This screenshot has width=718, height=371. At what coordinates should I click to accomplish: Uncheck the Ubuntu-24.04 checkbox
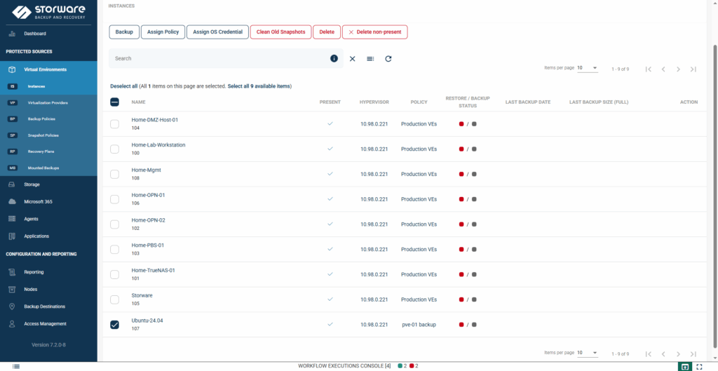(115, 325)
